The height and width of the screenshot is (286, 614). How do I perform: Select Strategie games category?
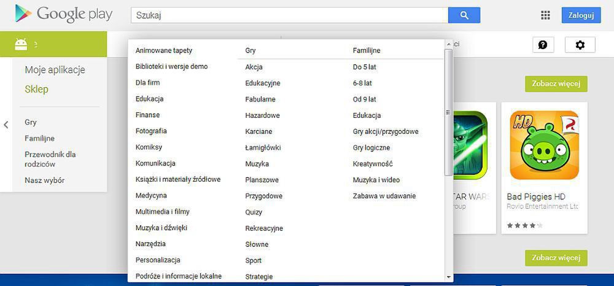point(259,277)
